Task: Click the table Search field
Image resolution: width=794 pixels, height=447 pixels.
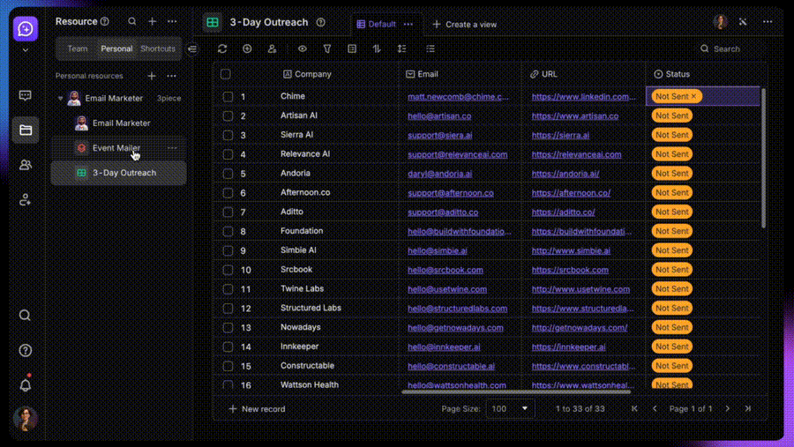Action: pyautogui.click(x=727, y=48)
